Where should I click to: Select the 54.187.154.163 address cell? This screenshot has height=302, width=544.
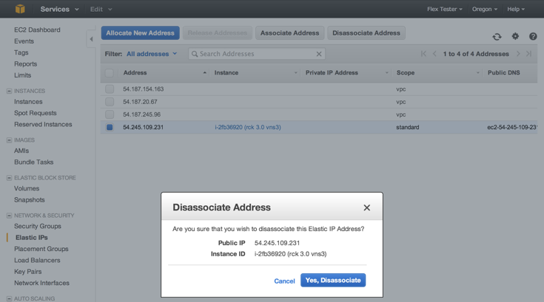(144, 89)
